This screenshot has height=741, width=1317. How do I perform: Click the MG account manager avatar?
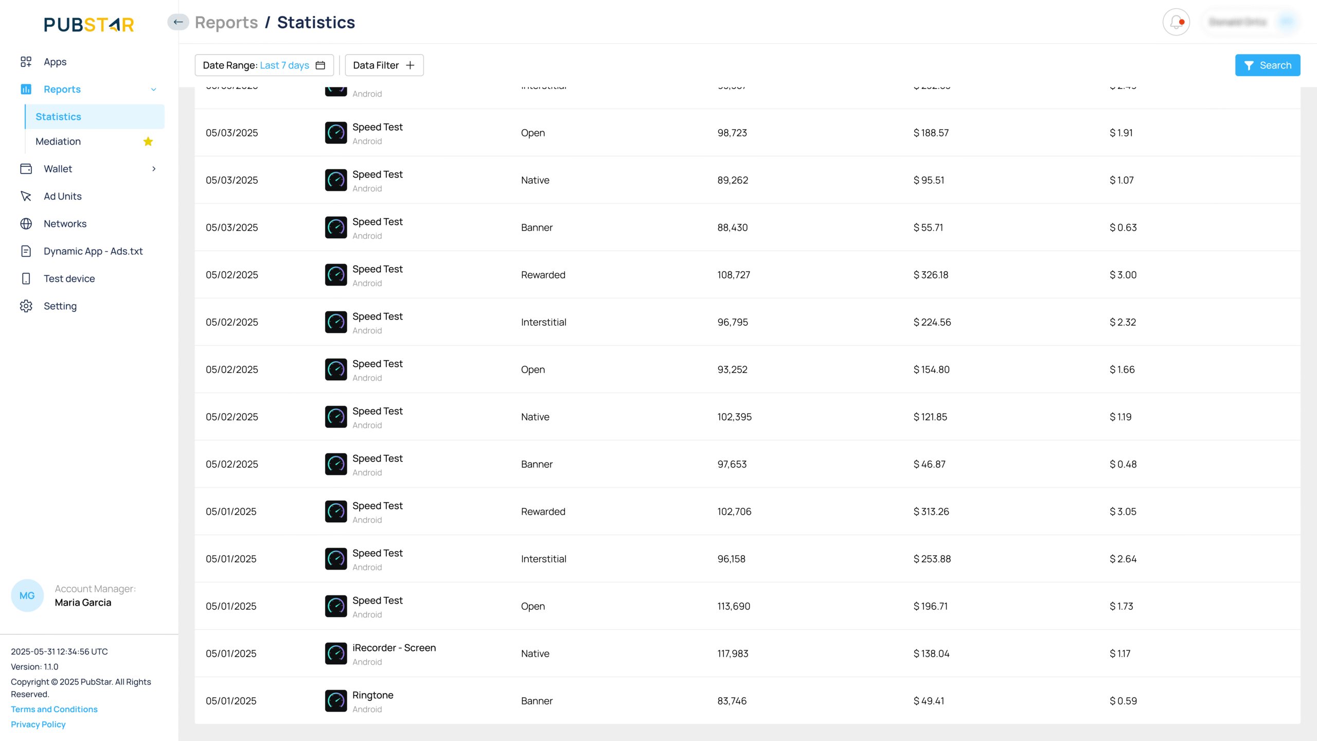[27, 595]
